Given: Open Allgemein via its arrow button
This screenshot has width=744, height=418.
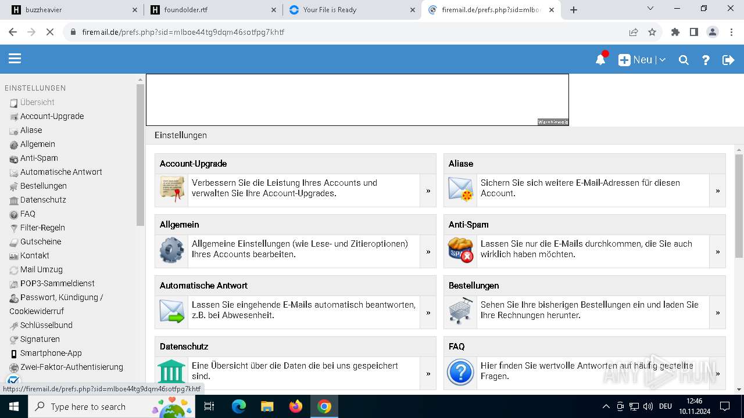Looking at the screenshot, I should click(428, 251).
